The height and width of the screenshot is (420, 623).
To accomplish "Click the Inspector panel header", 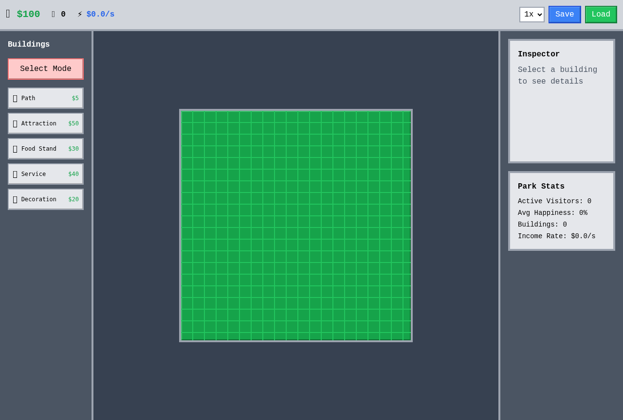I will tap(538, 54).
